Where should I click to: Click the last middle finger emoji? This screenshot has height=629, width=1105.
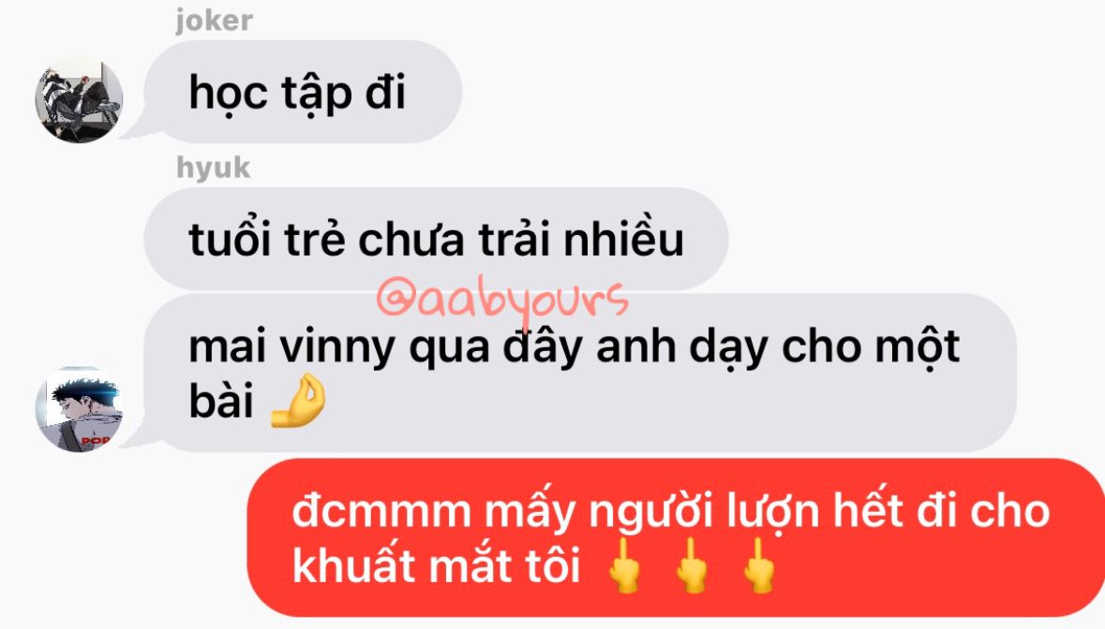click(x=760, y=565)
